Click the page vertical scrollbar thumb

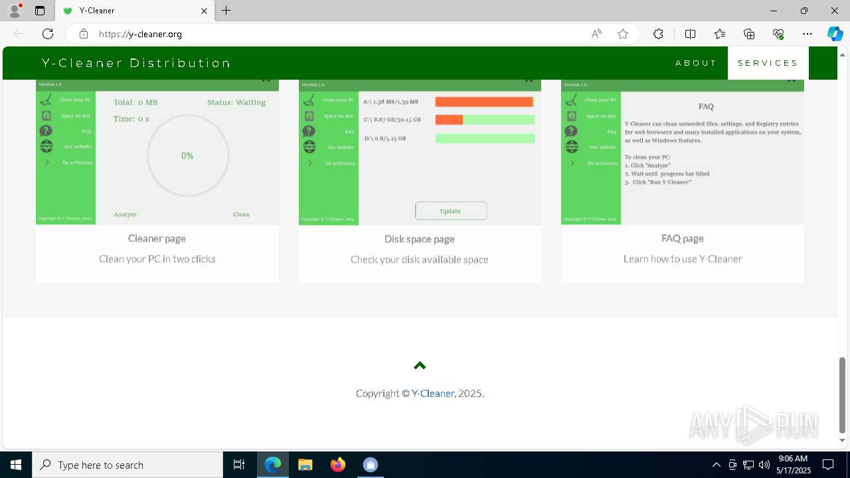843,394
